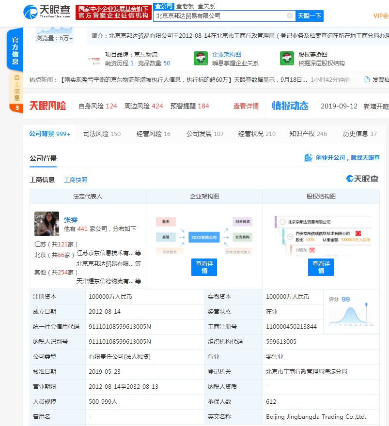
Task: Select the credit code 91110108599613005N in 统一社会信用代码 row
Action: (x=120, y=327)
